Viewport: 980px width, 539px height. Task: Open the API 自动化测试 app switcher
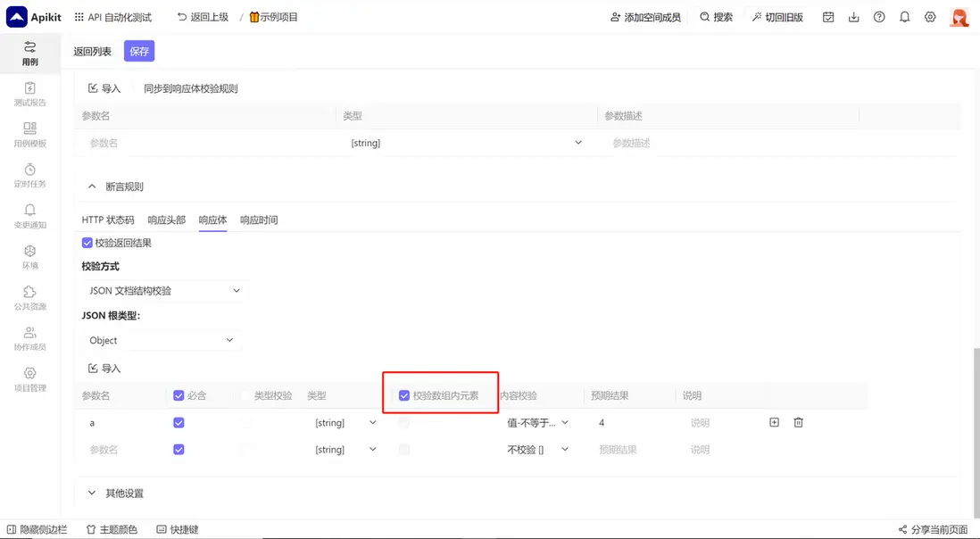(113, 18)
